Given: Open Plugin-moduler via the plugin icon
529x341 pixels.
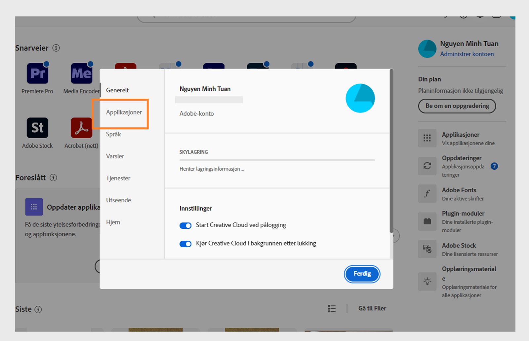Looking at the screenshot, I should pos(427,222).
